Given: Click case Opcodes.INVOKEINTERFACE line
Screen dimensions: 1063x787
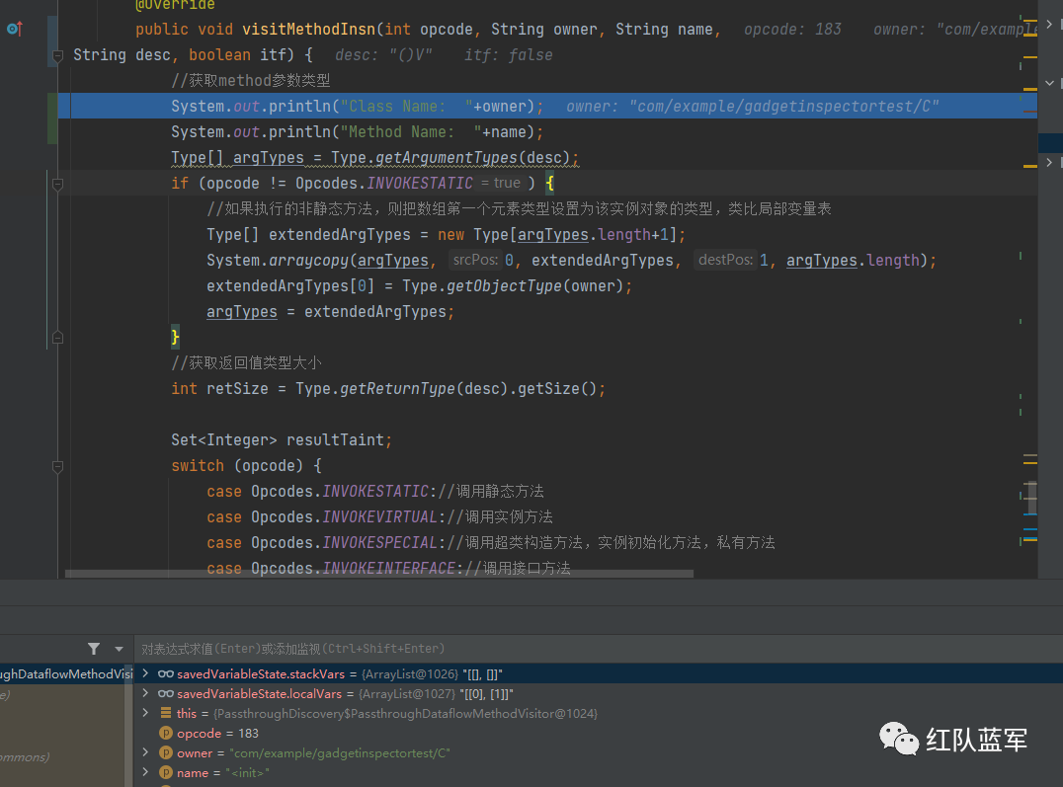Looking at the screenshot, I should [388, 568].
